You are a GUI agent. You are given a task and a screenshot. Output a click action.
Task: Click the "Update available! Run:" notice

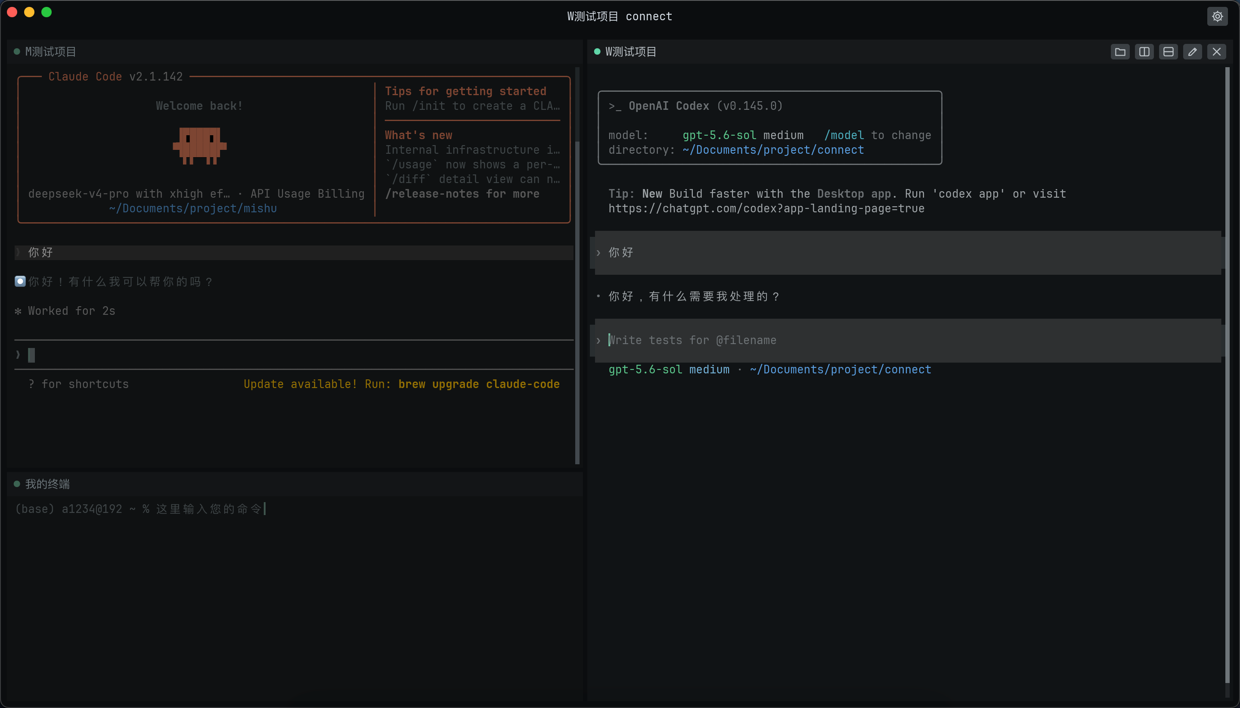(x=317, y=384)
